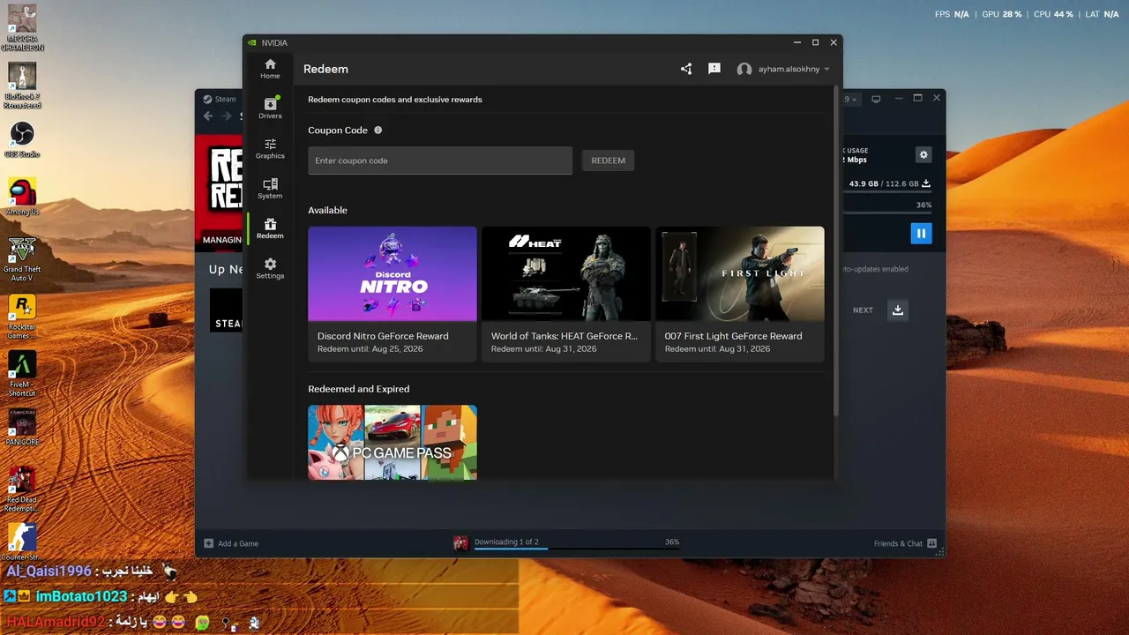Click the REDEEM button
The width and height of the screenshot is (1129, 635).
click(x=608, y=161)
